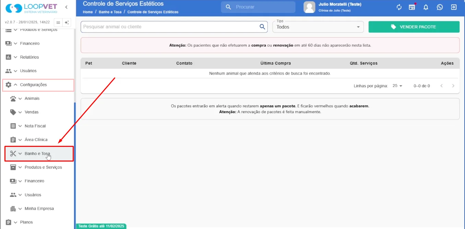This screenshot has width=465, height=229.
Task: Open the Tipo dropdown showing Todos
Action: 318,27
